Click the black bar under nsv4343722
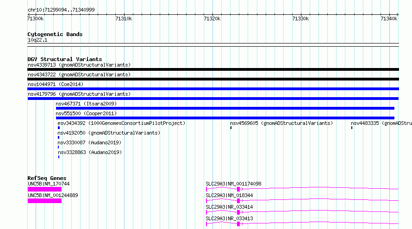This screenshot has width=412, height=229. (213, 79)
